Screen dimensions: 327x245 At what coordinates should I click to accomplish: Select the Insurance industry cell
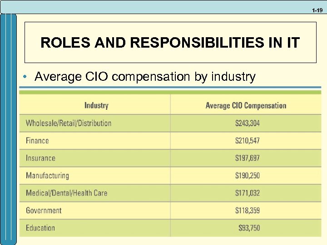click(40, 158)
